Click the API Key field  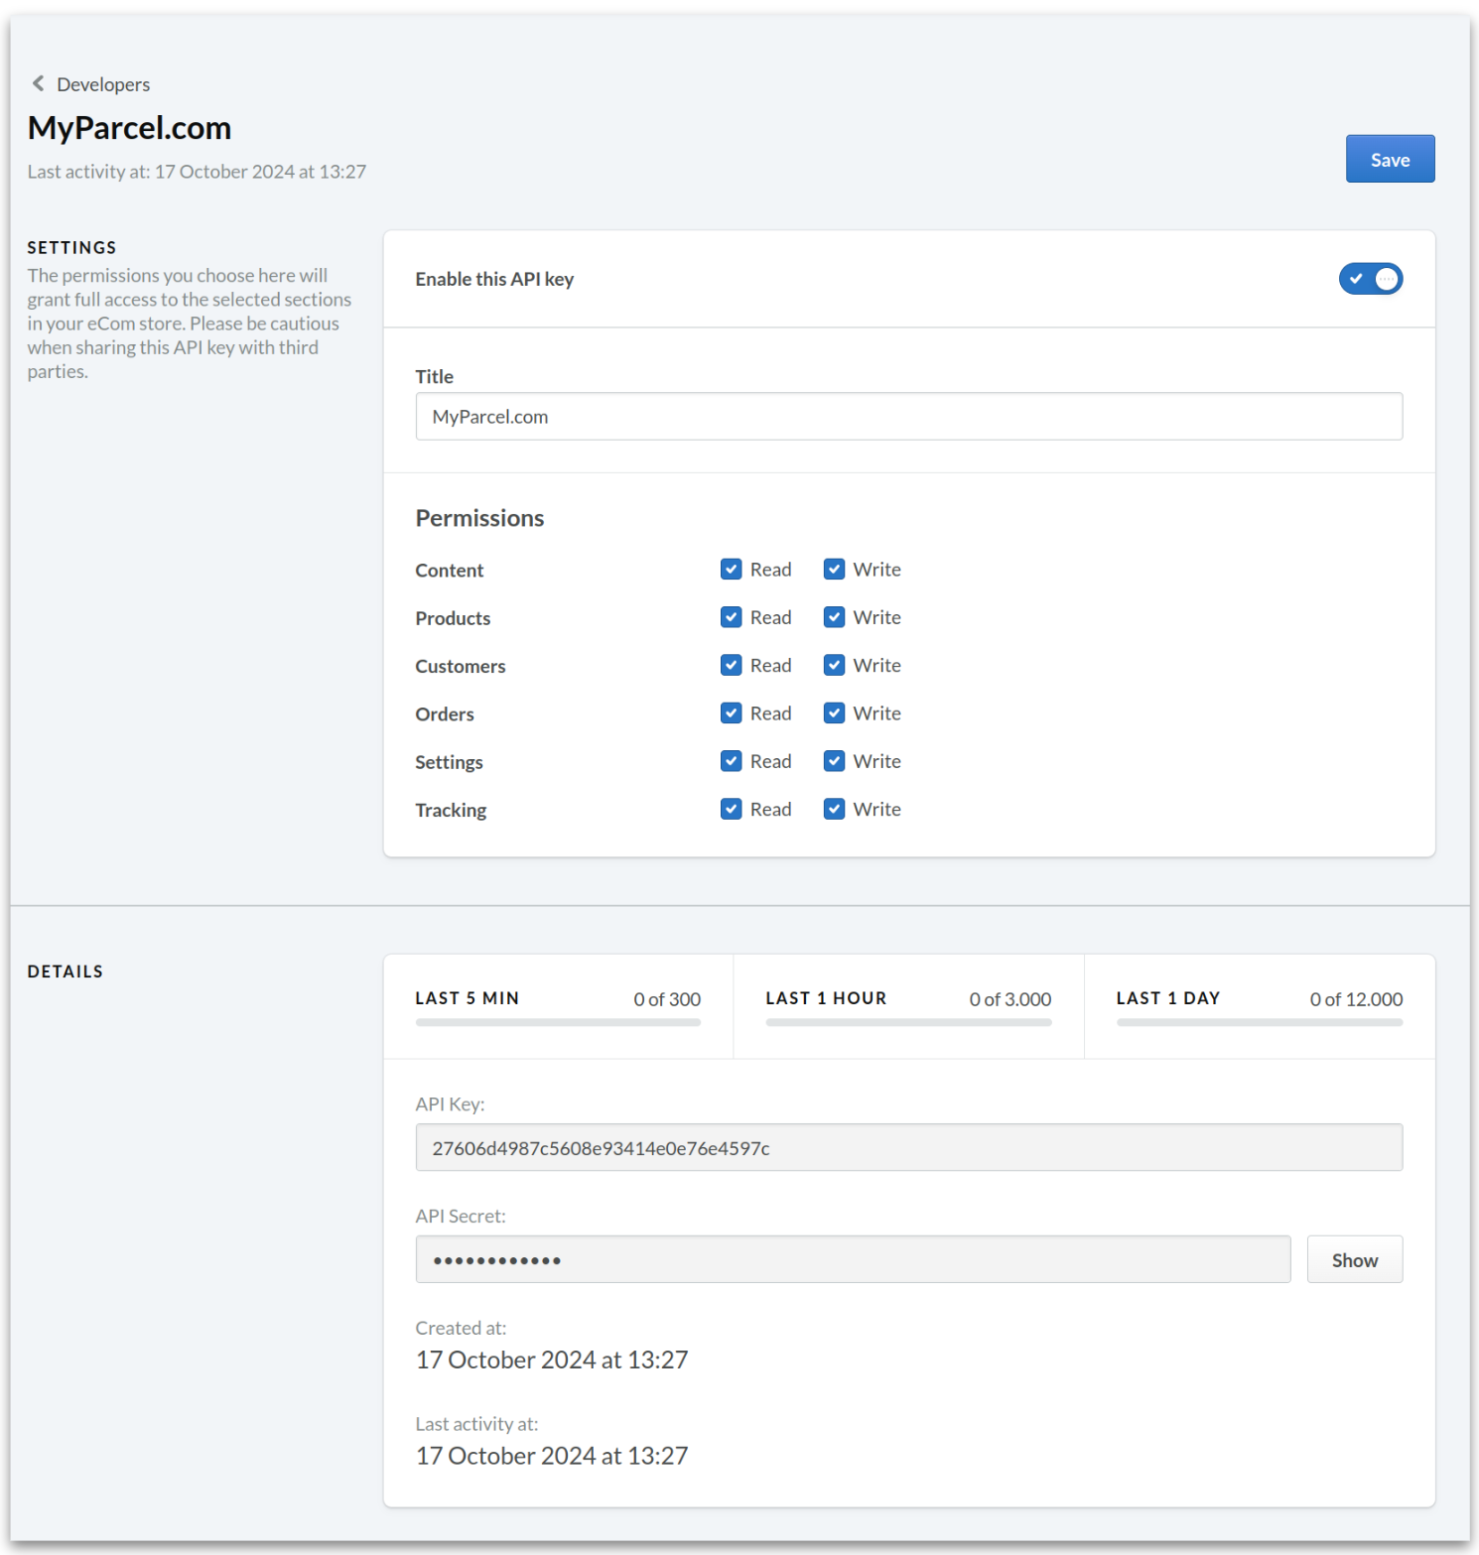pyautogui.click(x=907, y=1148)
